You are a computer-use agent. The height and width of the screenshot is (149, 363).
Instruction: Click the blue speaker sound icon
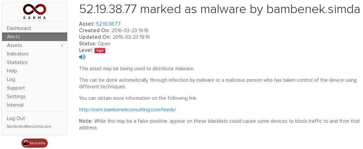click(x=82, y=57)
